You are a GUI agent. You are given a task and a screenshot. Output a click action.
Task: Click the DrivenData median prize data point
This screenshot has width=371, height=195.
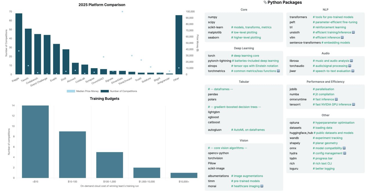coord(122,12)
